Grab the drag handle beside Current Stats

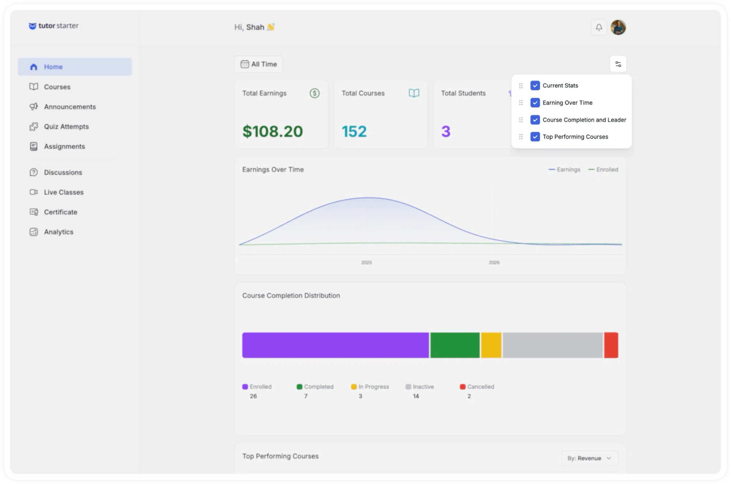(521, 86)
